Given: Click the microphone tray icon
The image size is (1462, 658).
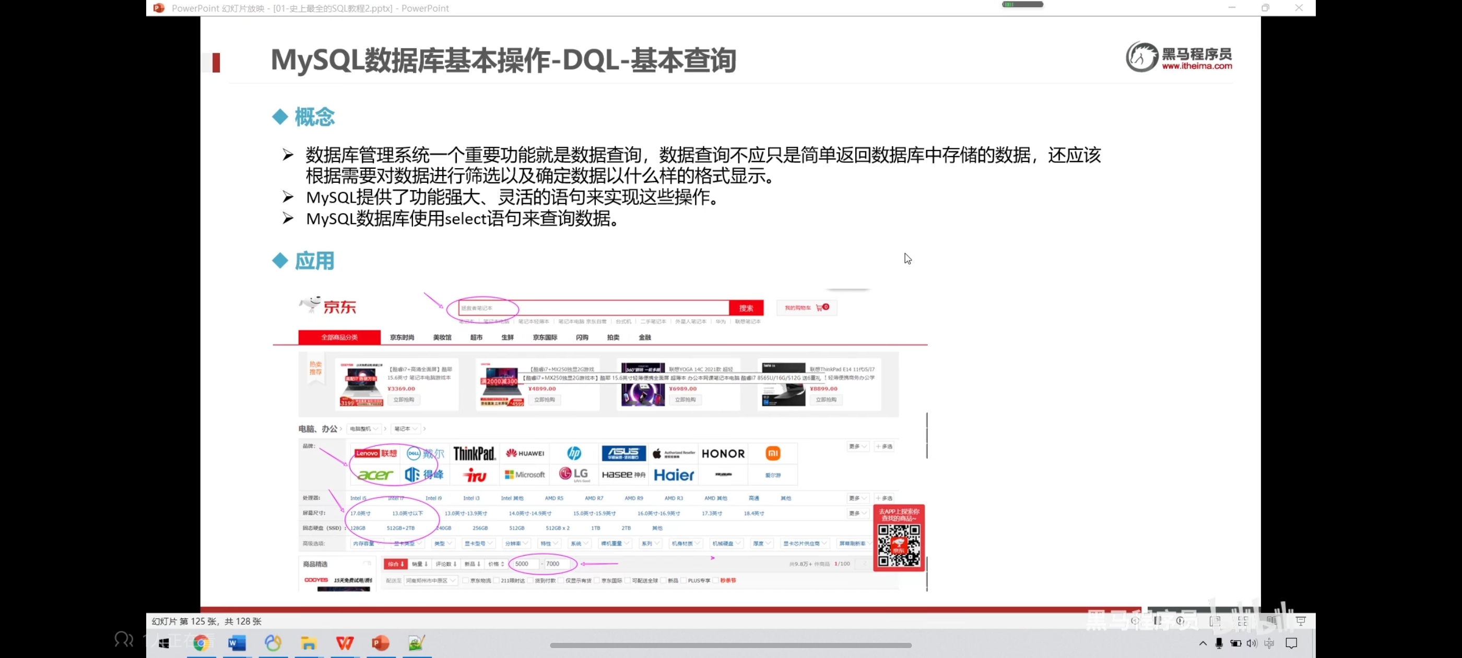Looking at the screenshot, I should coord(1219,643).
